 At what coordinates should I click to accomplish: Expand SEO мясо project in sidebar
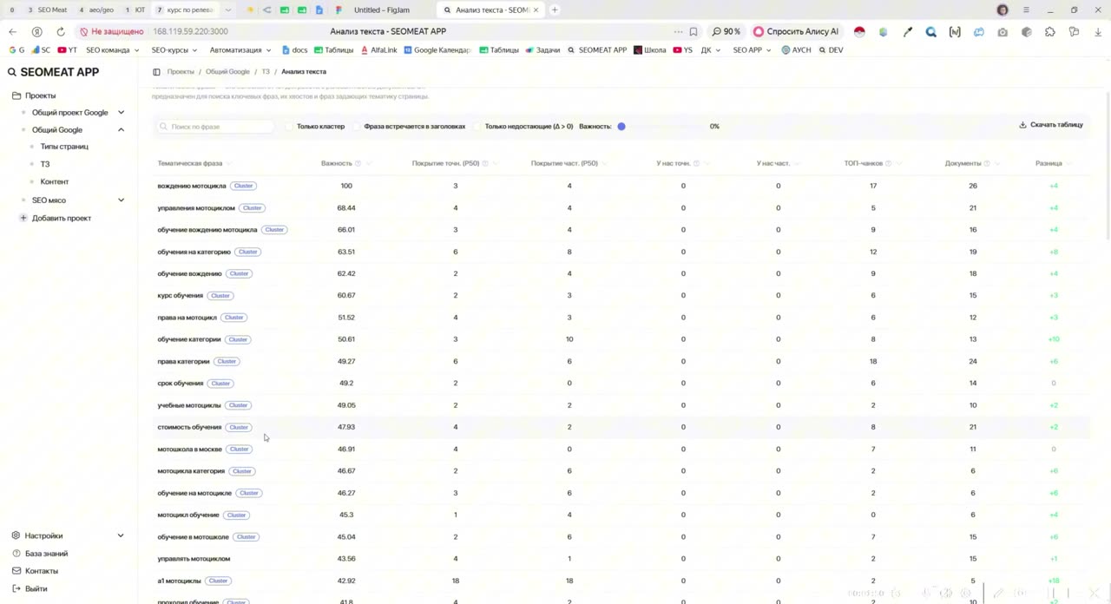[121, 200]
